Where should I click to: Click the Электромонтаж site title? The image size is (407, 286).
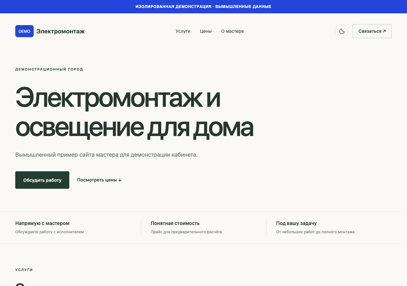click(60, 31)
